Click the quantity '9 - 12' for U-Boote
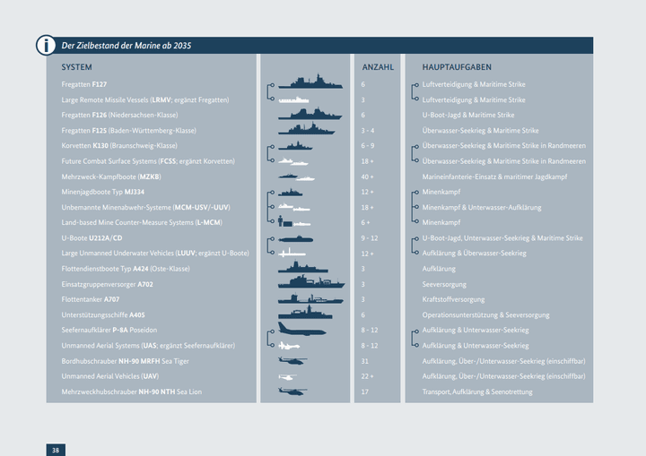This screenshot has height=456, width=646. tap(369, 238)
